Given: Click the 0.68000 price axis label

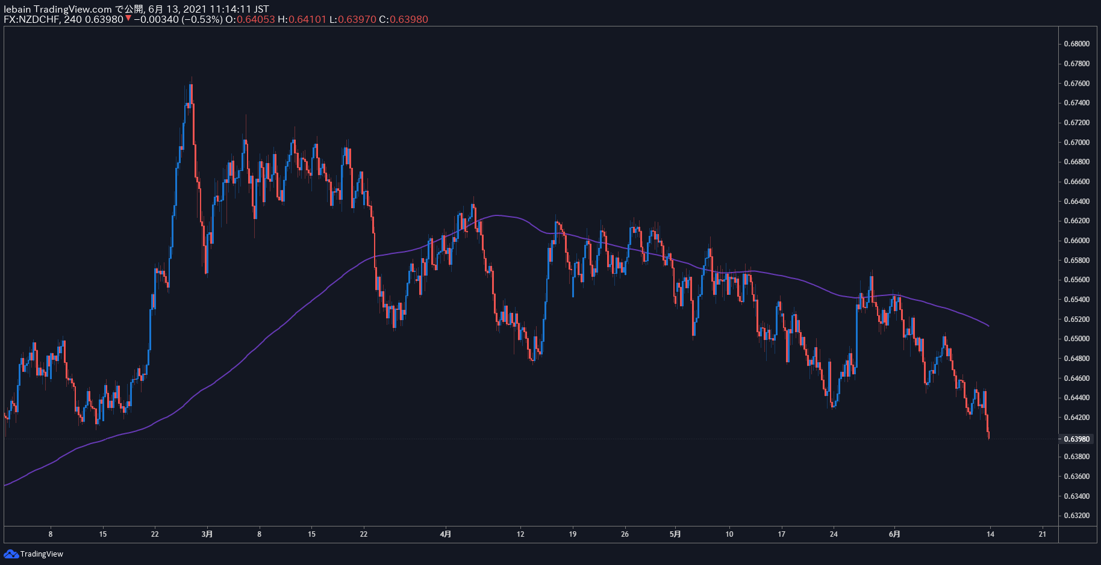Looking at the screenshot, I should pyautogui.click(x=1076, y=43).
